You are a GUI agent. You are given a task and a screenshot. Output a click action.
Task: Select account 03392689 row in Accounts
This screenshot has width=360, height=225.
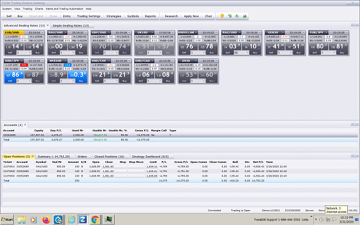tap(180, 135)
